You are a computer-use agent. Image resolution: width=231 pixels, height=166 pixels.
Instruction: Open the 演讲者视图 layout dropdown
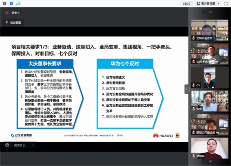click(x=208, y=3)
